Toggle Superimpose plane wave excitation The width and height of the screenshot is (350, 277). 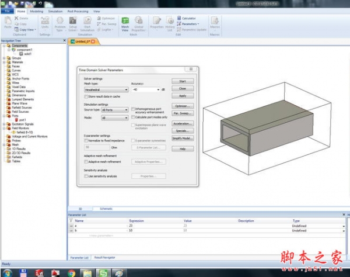pyautogui.click(x=133, y=125)
